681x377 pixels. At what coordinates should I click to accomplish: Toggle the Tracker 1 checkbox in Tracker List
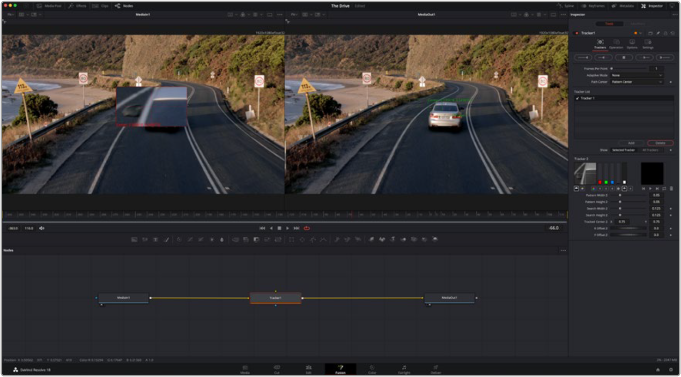[577, 99]
